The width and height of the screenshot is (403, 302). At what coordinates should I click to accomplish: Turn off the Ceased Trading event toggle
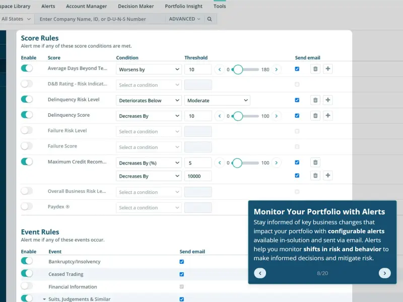click(27, 273)
